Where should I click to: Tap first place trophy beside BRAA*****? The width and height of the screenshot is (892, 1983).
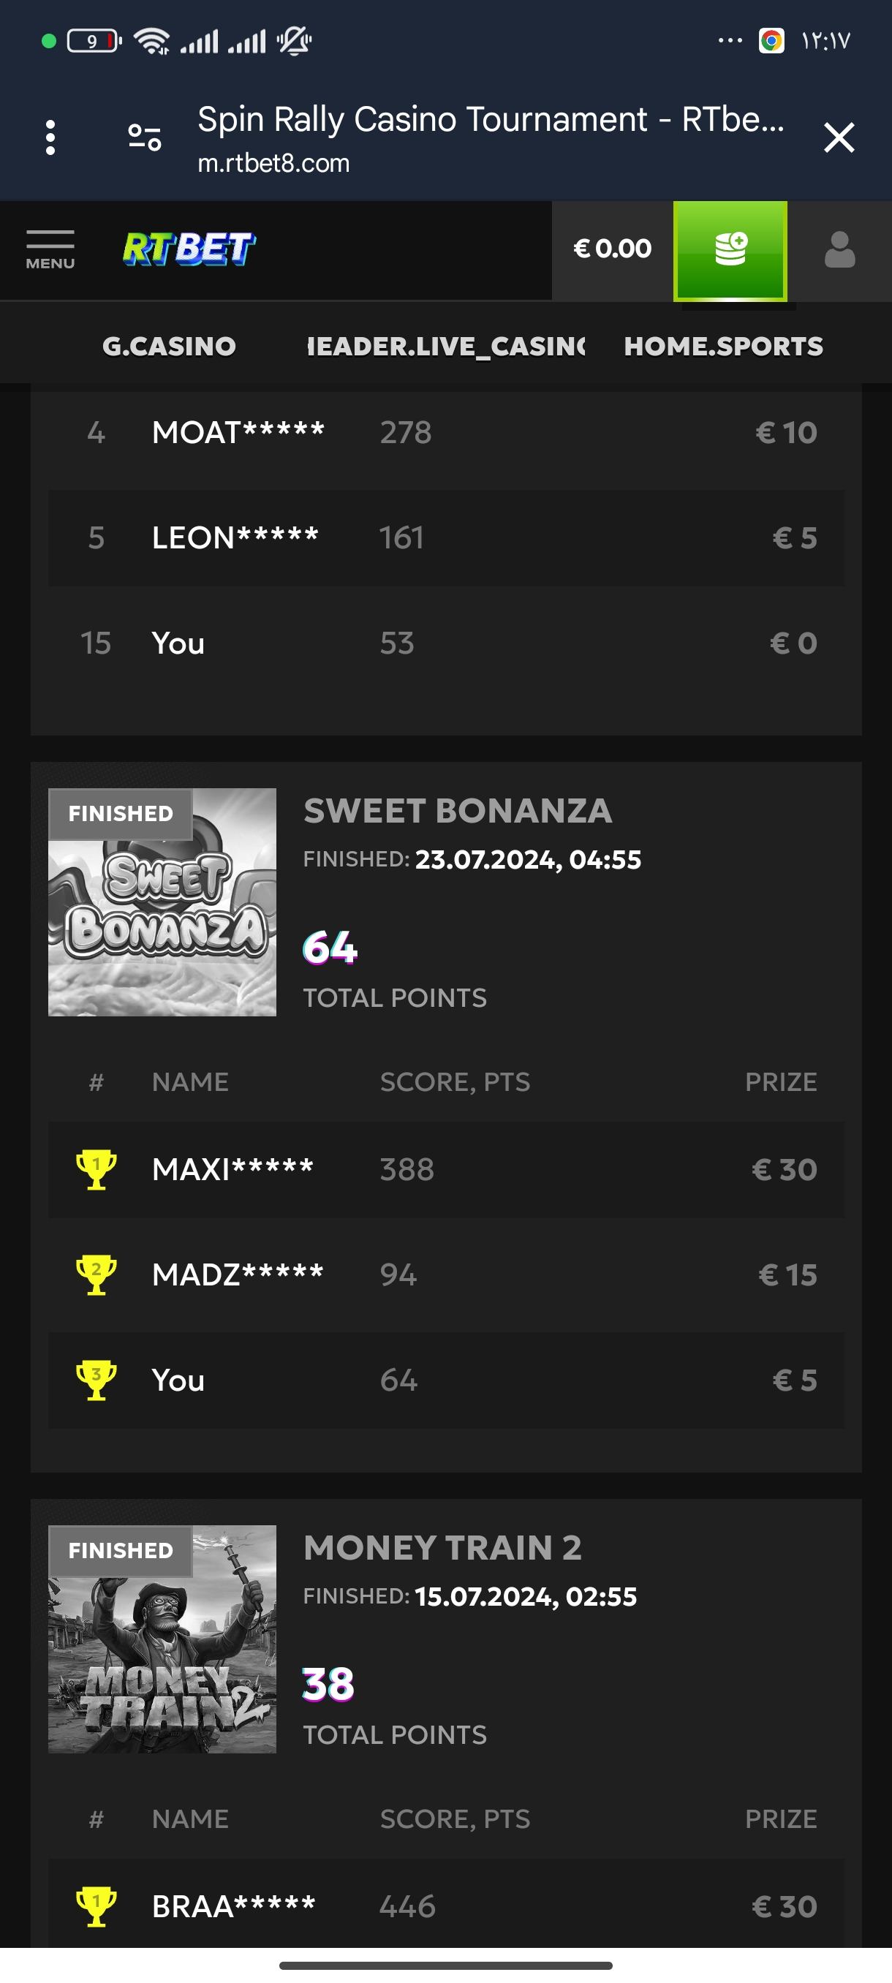pyautogui.click(x=97, y=1906)
